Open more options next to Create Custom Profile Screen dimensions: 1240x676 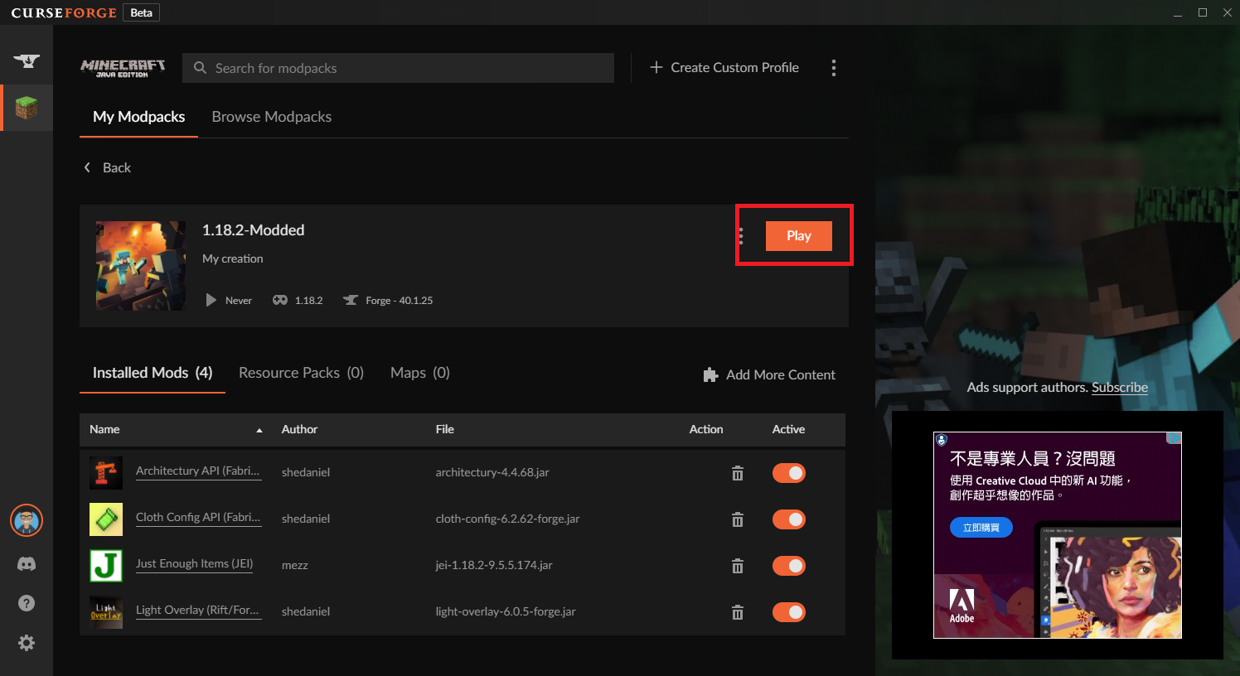pyautogui.click(x=834, y=68)
